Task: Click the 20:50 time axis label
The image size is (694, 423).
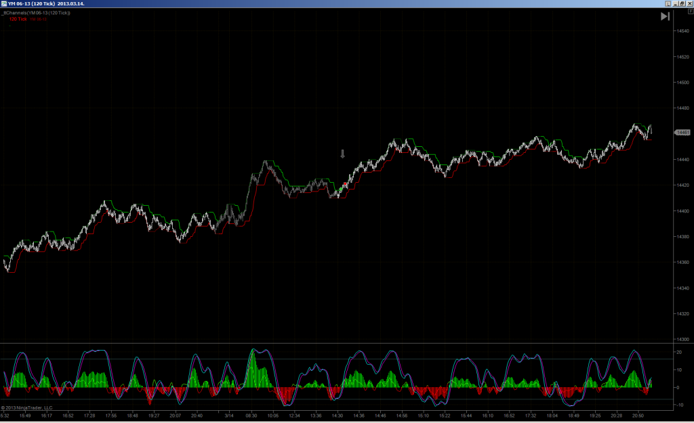Action: [638, 416]
